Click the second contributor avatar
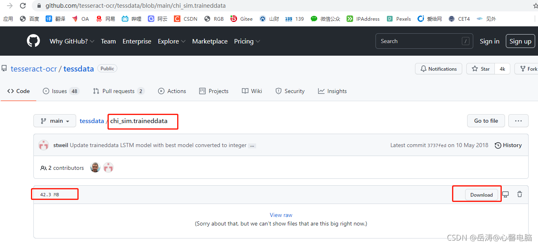Viewport: 538px width, 245px height. 108,167
